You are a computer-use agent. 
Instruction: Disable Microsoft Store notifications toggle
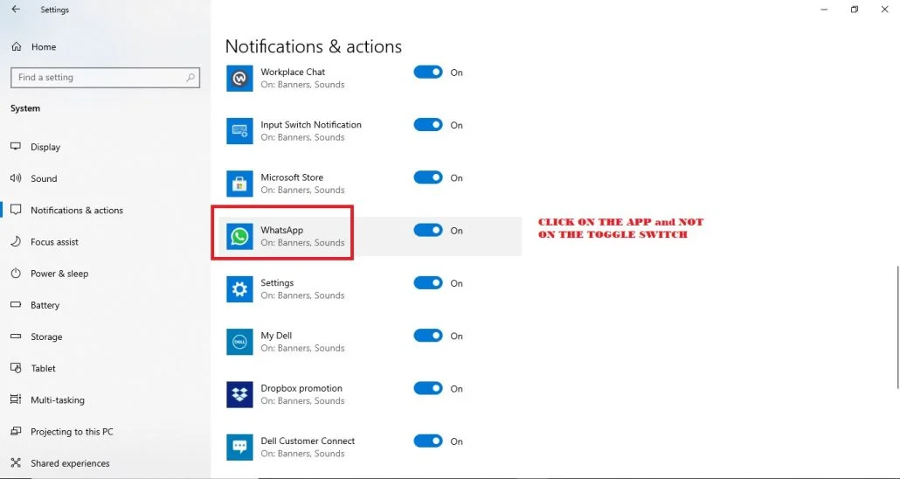[x=428, y=177]
